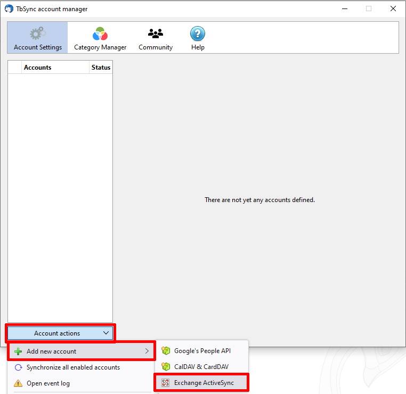Open the Account actions dropdown
This screenshot has height=394, width=406.
[x=60, y=333]
